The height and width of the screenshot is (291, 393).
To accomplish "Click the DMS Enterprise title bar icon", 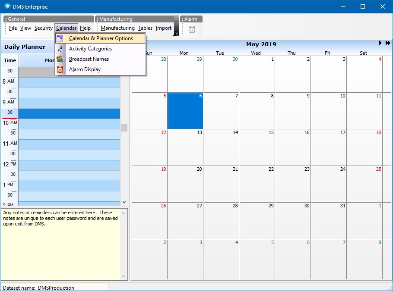I will 7,6.
